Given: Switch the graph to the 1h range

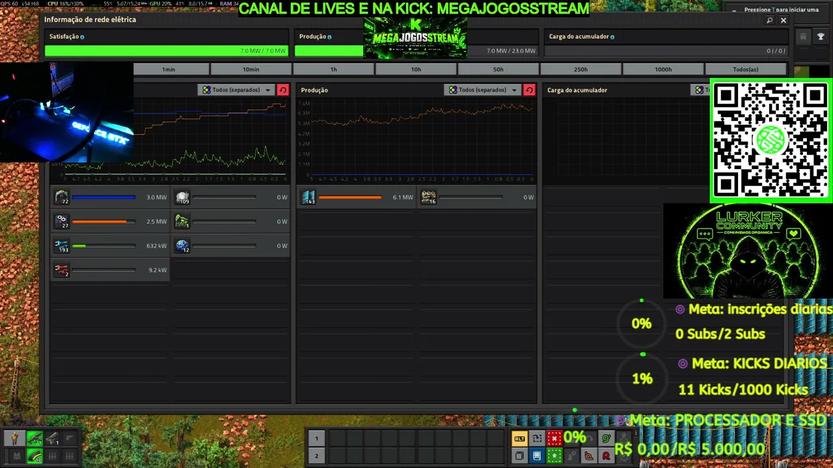Looking at the screenshot, I should [333, 69].
